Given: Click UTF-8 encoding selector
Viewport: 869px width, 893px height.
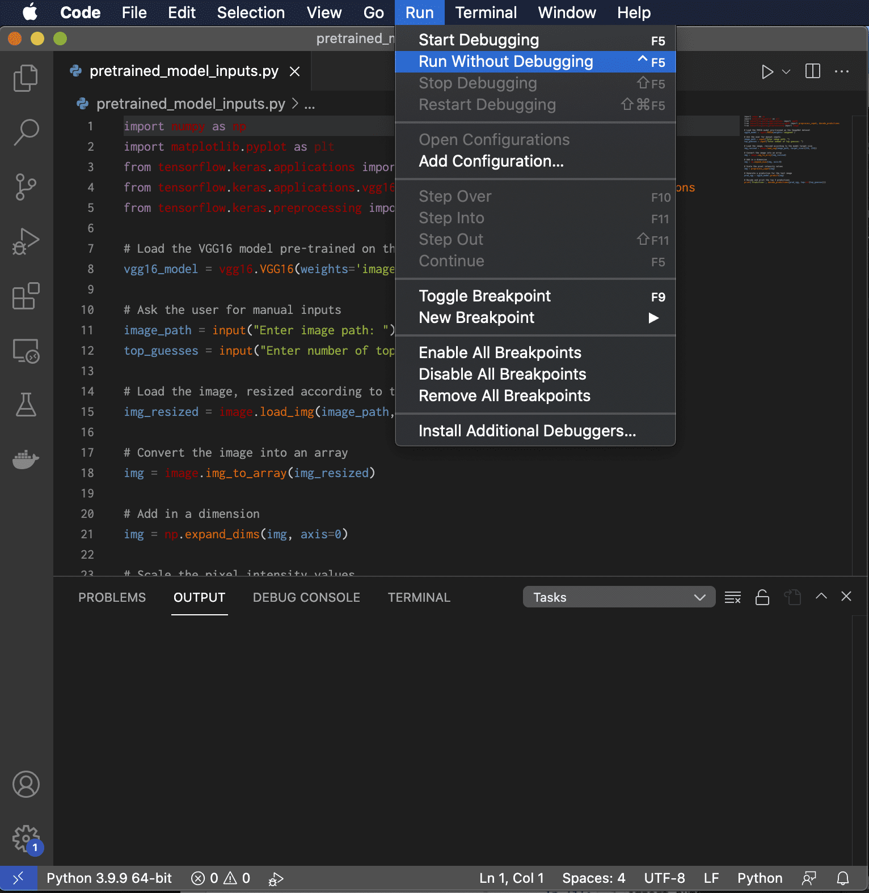Looking at the screenshot, I should [664, 878].
